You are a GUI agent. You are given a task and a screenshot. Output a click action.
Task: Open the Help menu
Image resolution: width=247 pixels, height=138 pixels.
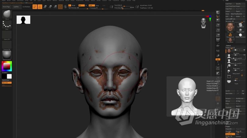tap(134, 1)
